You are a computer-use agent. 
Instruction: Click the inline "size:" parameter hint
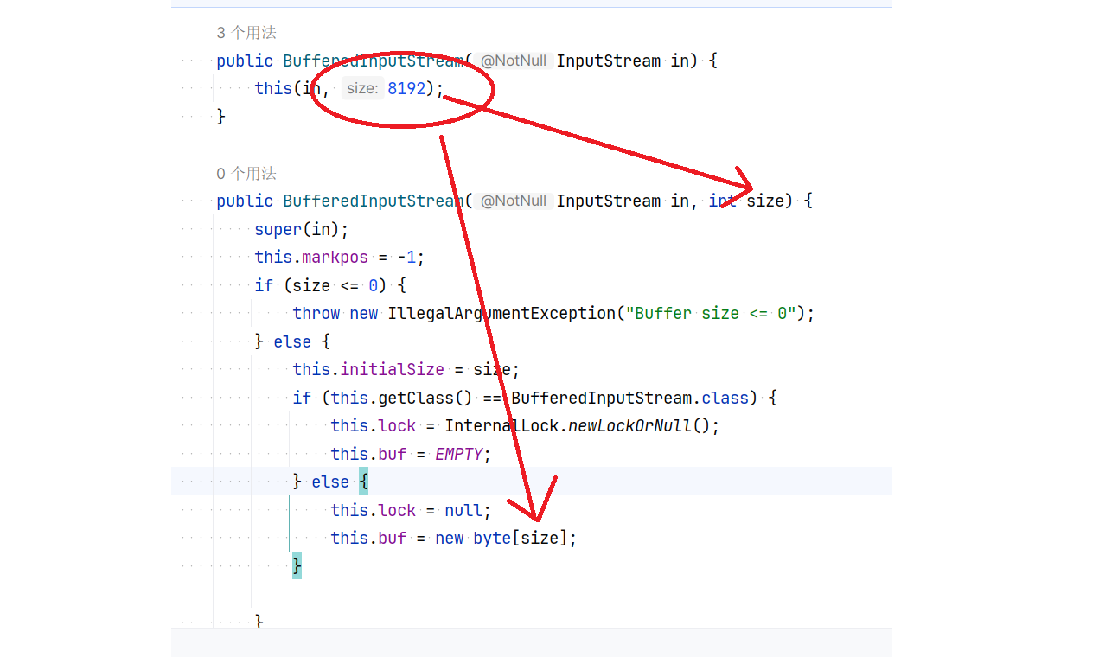(362, 87)
